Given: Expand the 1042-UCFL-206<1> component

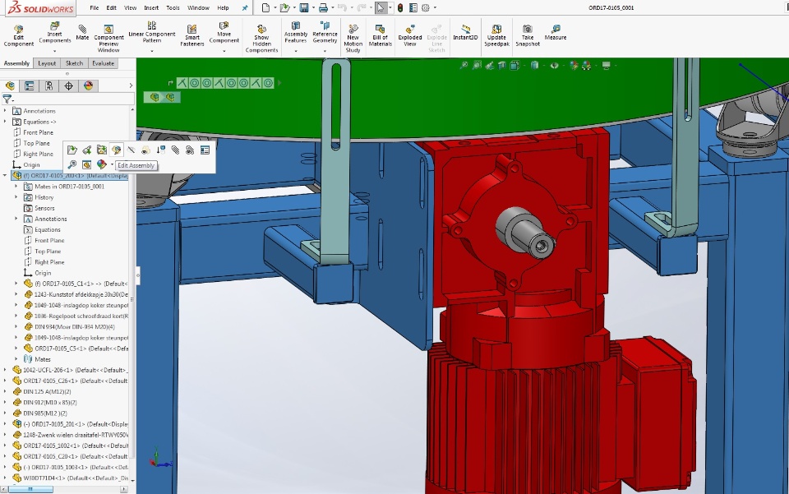Looking at the screenshot, I should pyautogui.click(x=5, y=370).
